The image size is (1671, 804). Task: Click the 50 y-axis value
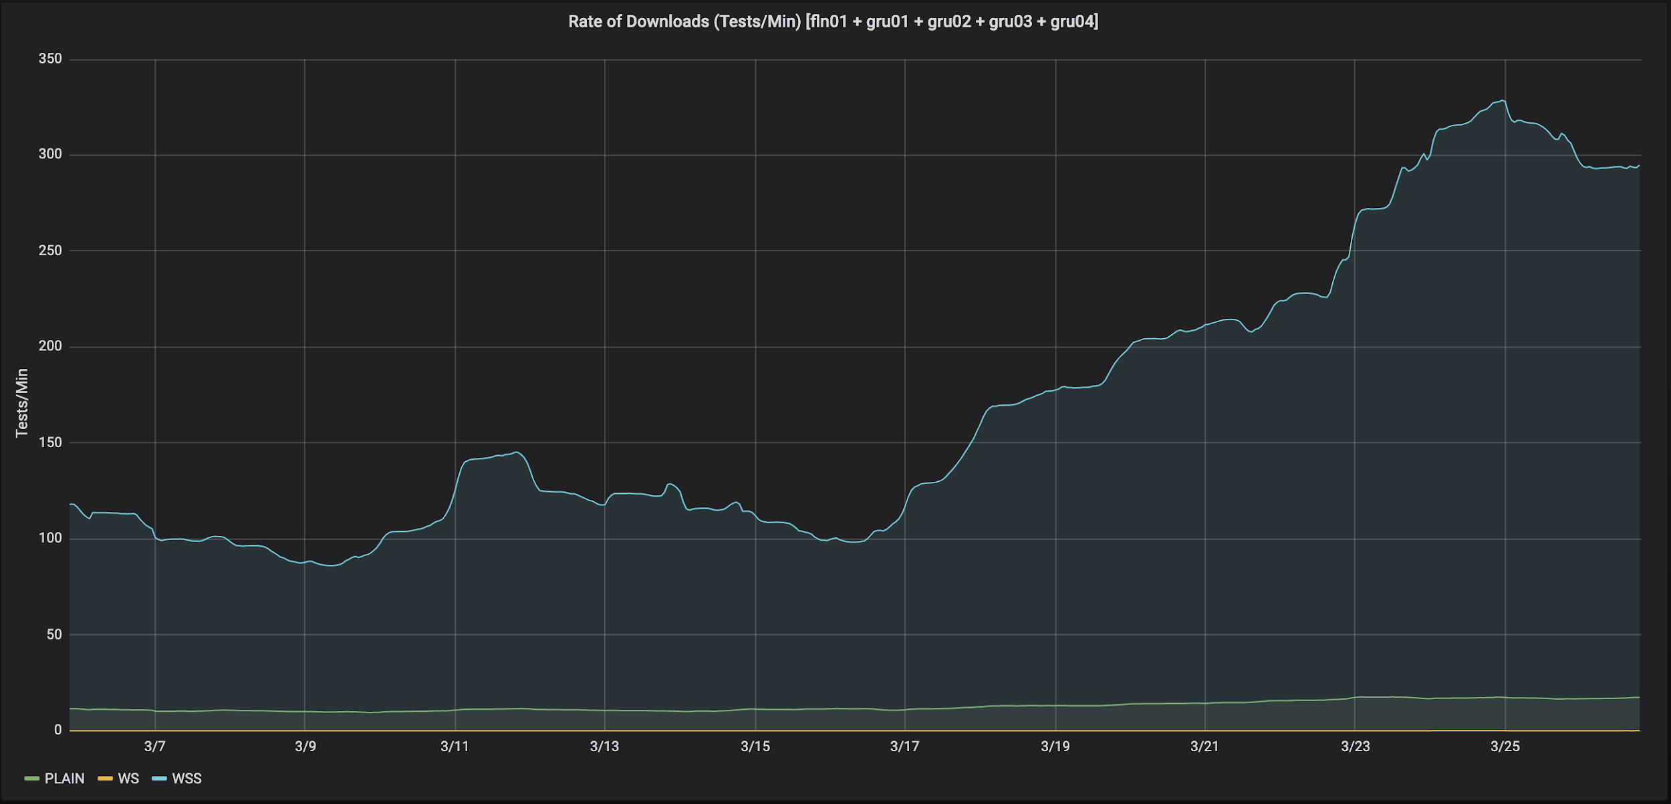pyautogui.click(x=54, y=634)
